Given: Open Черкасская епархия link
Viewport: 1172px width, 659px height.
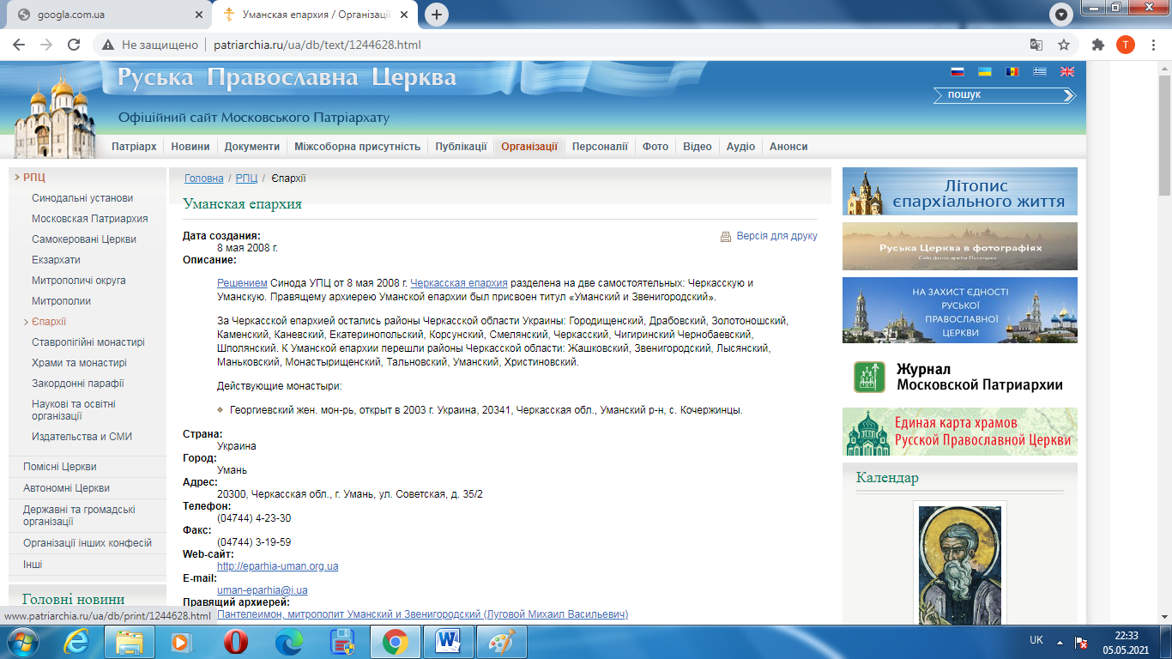Looking at the screenshot, I should pyautogui.click(x=459, y=282).
